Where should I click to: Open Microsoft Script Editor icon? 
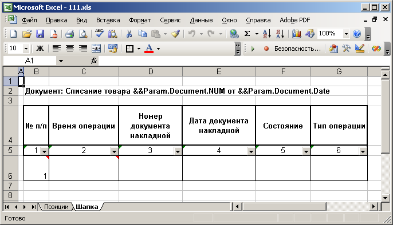[x=376, y=49]
